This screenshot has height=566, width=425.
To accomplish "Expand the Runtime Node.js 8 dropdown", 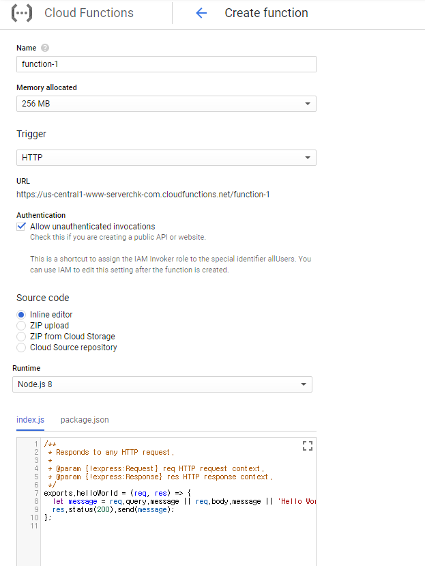I will pos(162,384).
